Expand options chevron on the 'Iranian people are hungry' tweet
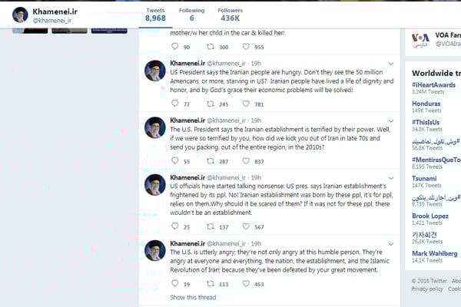 (x=391, y=63)
